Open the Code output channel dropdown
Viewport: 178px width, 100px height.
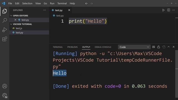[134, 47]
